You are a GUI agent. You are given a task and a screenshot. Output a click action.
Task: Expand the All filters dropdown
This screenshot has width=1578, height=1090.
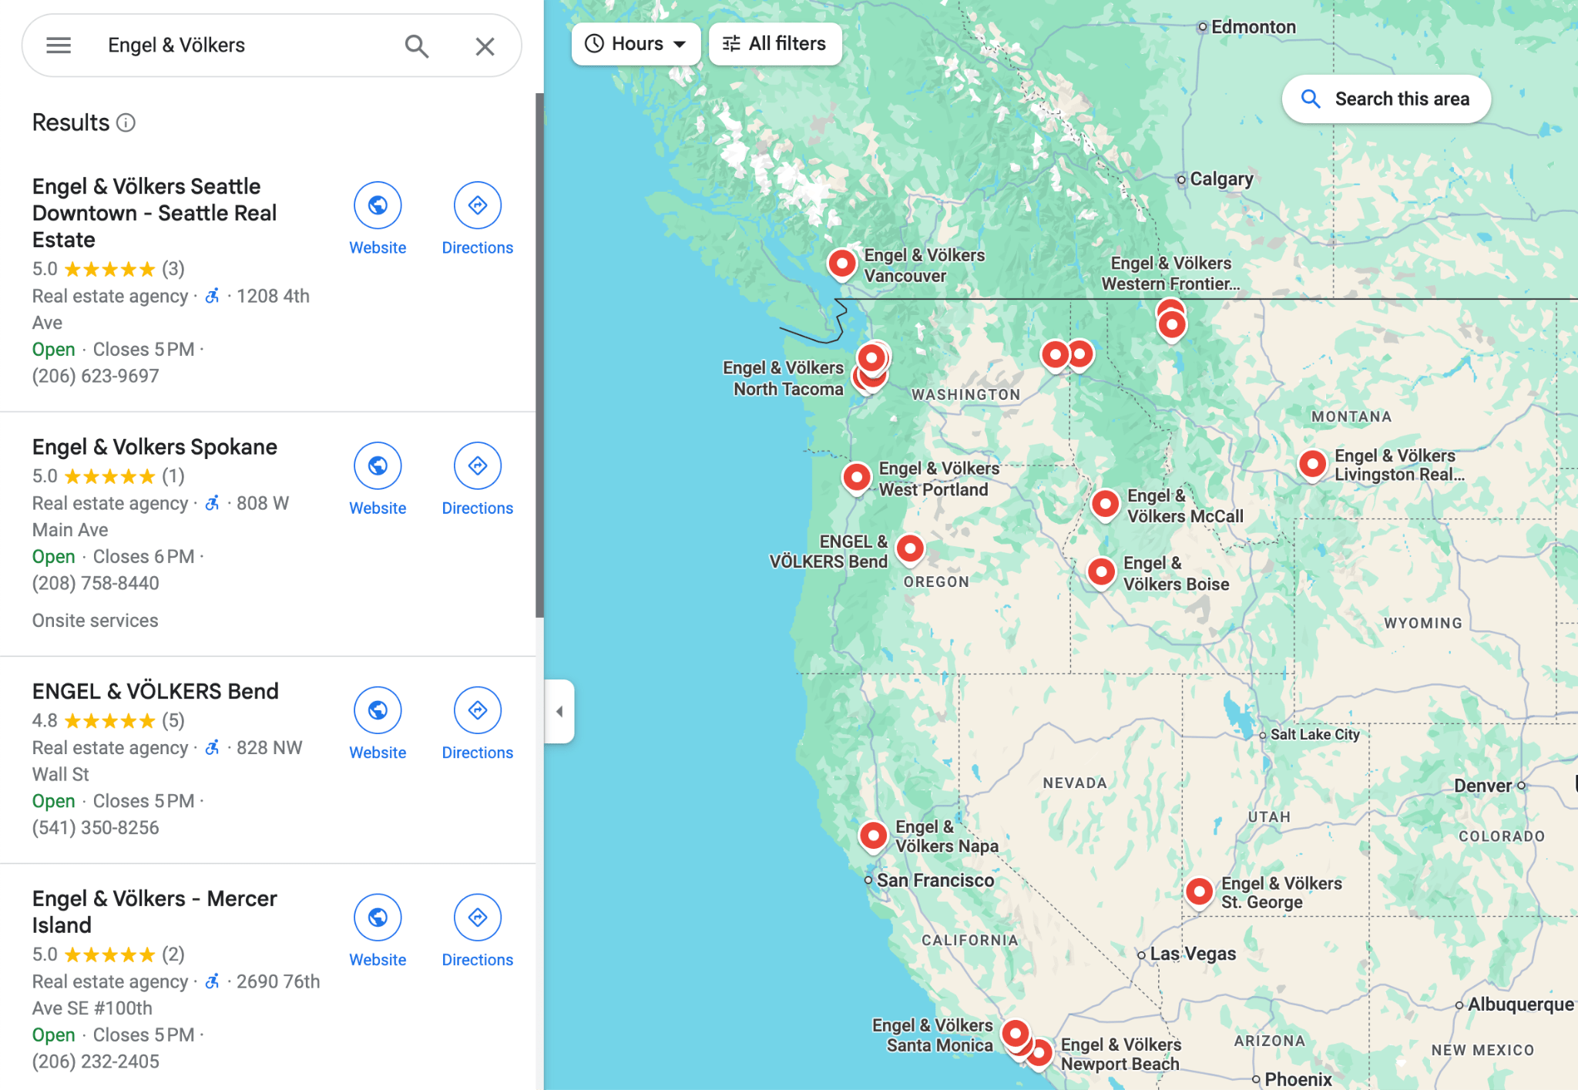[x=774, y=45]
